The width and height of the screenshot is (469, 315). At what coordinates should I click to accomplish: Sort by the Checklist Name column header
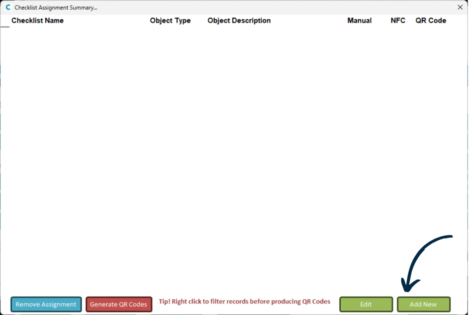point(38,21)
